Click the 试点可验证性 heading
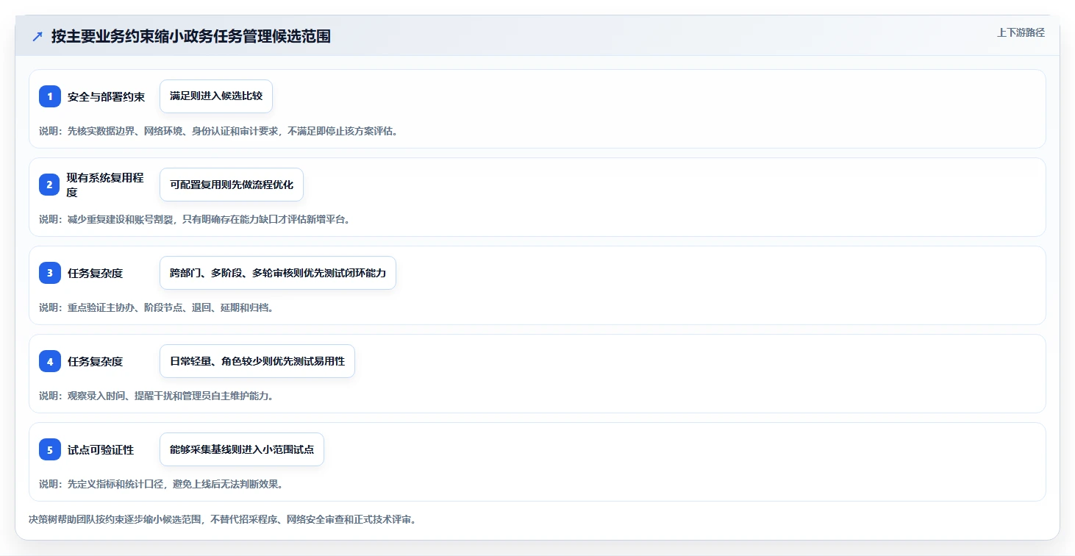Viewport: 1075px width, 556px height. (x=101, y=449)
